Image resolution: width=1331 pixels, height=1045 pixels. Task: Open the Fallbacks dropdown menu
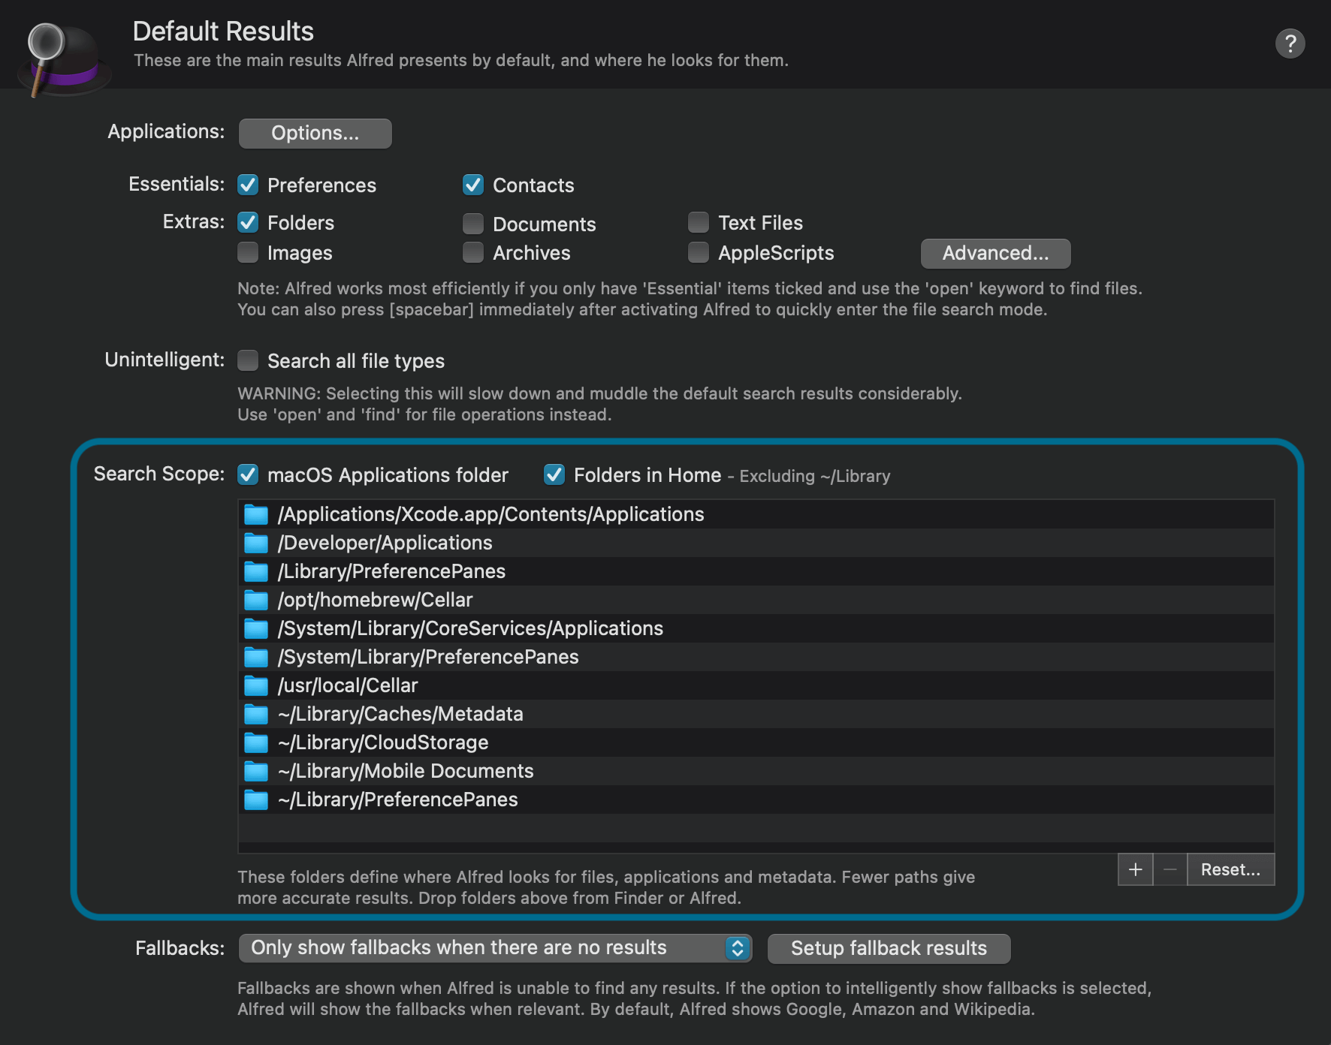coord(495,948)
